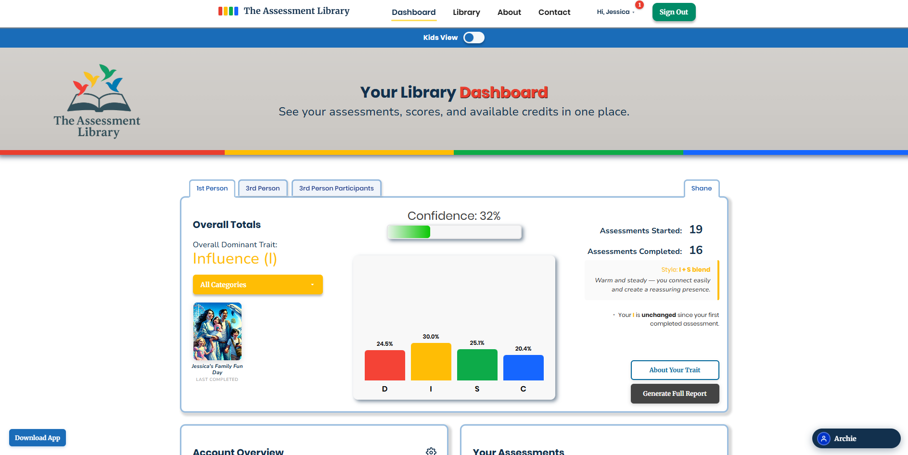Click the green S bar in chart

coord(477,365)
